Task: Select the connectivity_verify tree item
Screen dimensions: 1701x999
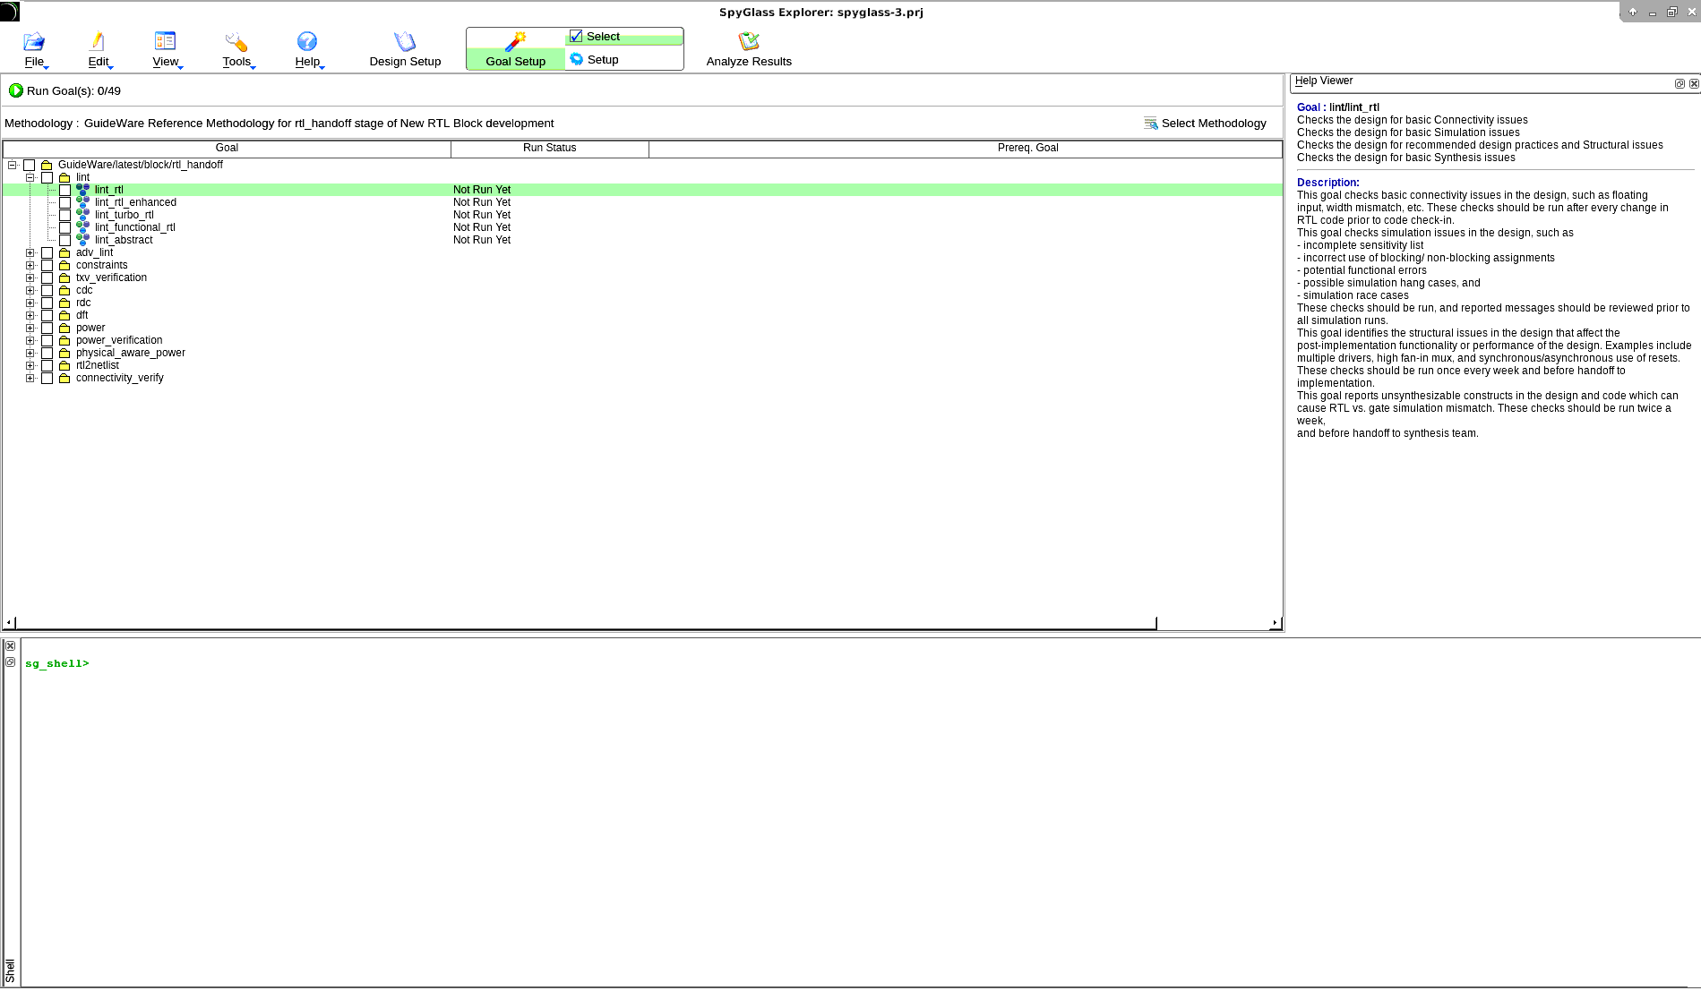Action: (119, 378)
